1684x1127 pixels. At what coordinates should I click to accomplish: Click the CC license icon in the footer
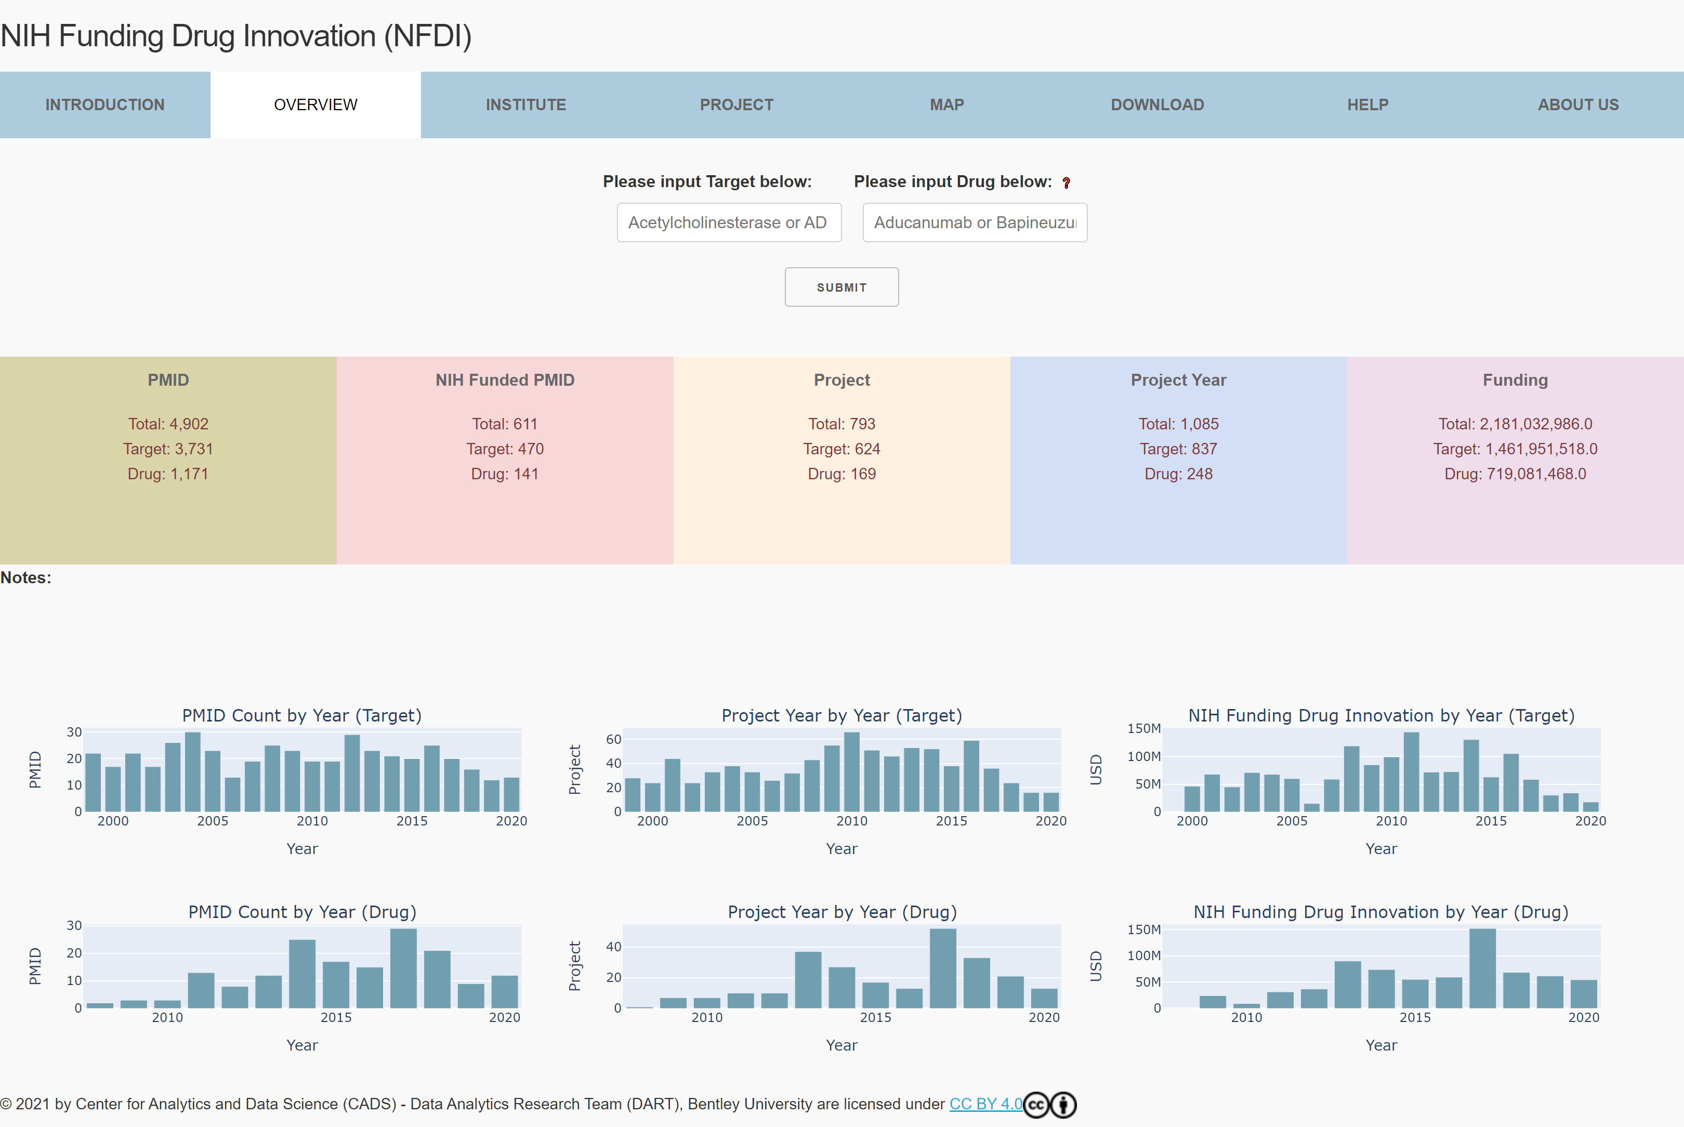(1036, 1105)
